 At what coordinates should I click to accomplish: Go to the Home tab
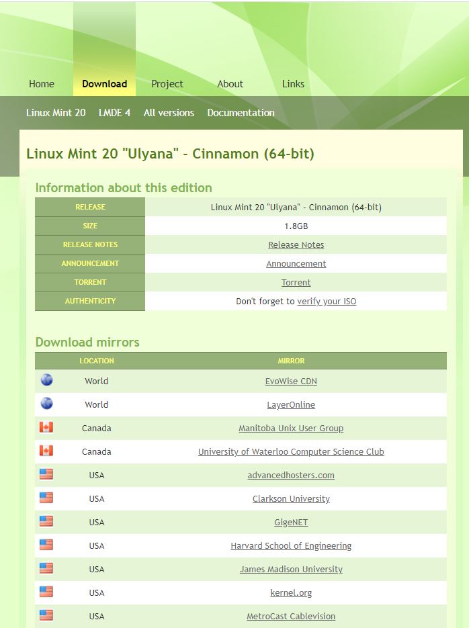tap(42, 84)
